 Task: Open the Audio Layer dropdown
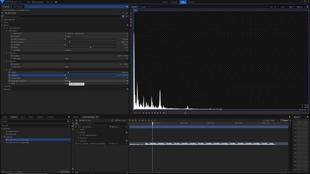96,33
